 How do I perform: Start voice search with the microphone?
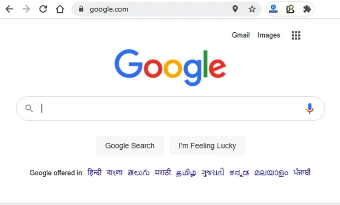(310, 108)
